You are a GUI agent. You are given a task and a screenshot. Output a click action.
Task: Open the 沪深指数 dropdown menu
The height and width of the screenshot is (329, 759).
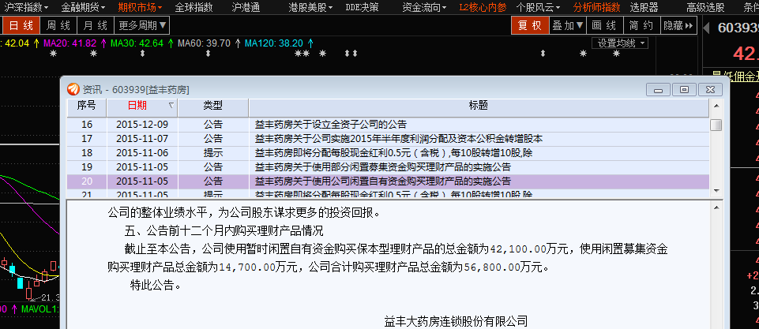coord(25,7)
